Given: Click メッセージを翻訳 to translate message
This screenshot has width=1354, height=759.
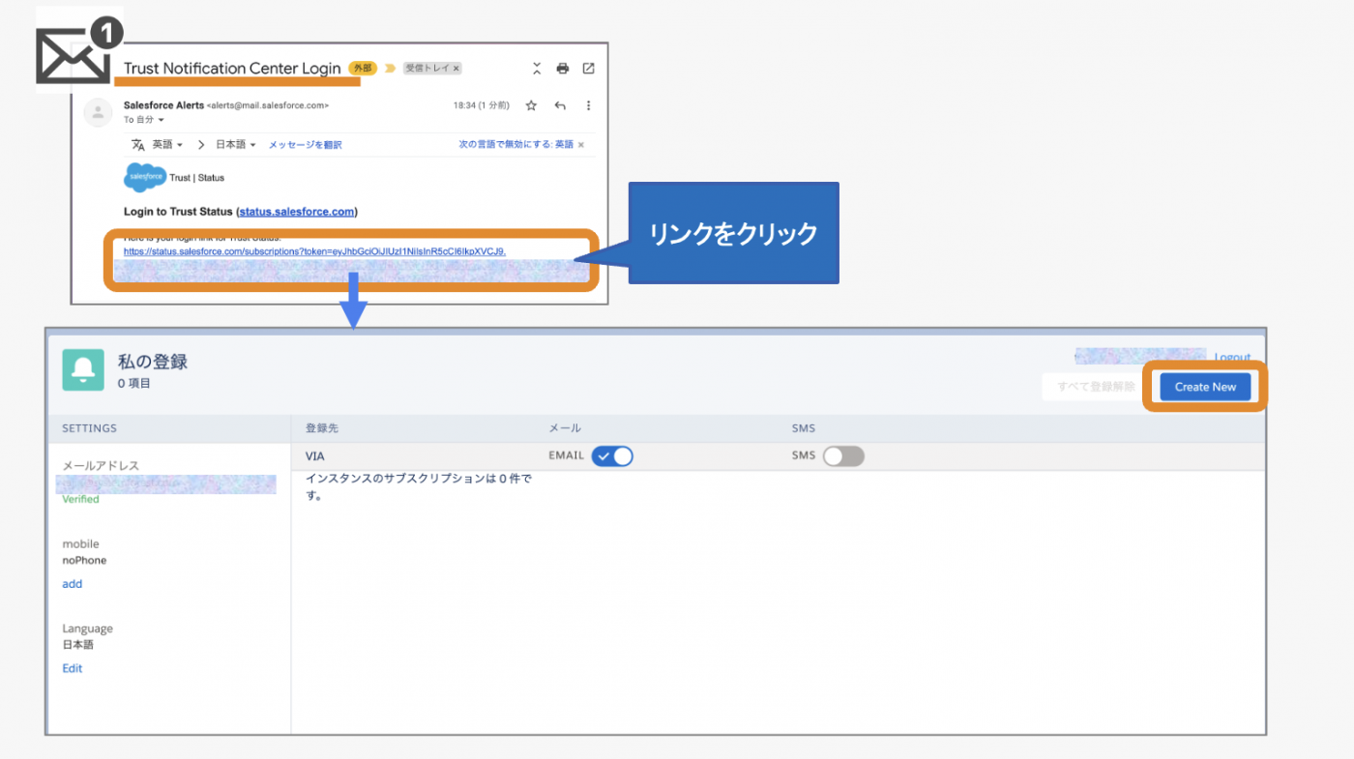Looking at the screenshot, I should (x=305, y=145).
